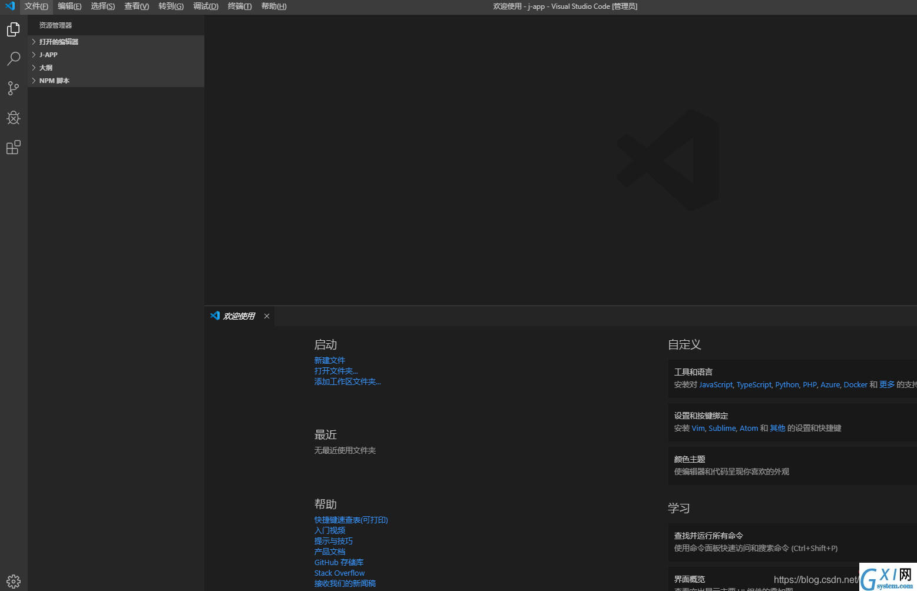The height and width of the screenshot is (591, 917).
Task: Click the 无最近使用文件夹 text
Action: 345,450
